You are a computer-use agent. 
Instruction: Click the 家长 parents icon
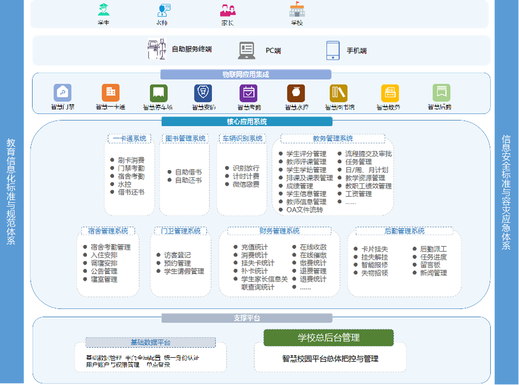227,10
